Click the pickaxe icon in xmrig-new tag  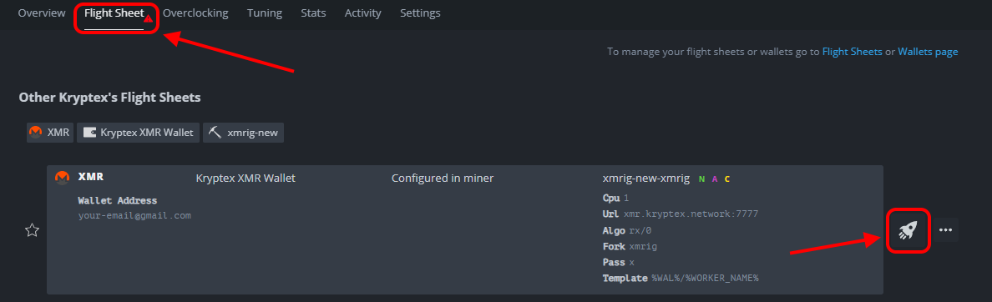pos(215,133)
